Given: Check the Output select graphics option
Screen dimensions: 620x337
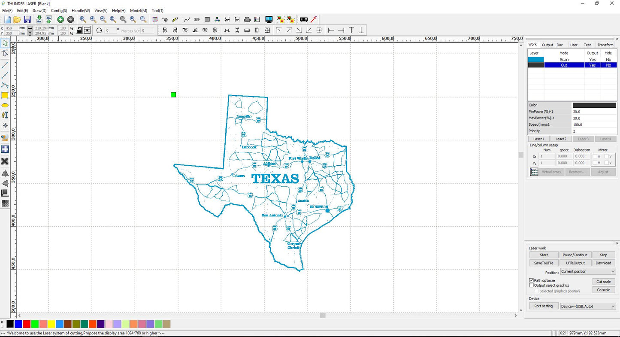Looking at the screenshot, I should [531, 285].
